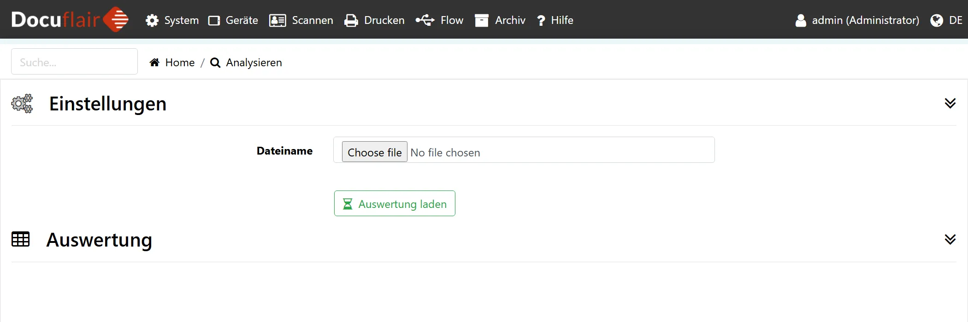Expand the Auswertung section chevron
The width and height of the screenshot is (968, 322).
click(x=950, y=239)
